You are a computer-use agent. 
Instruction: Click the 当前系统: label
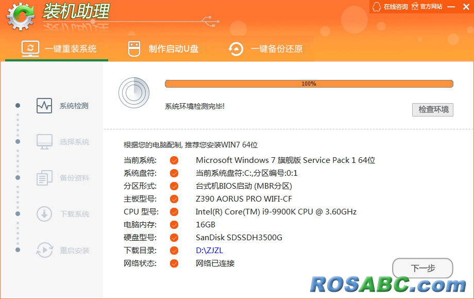(x=140, y=160)
